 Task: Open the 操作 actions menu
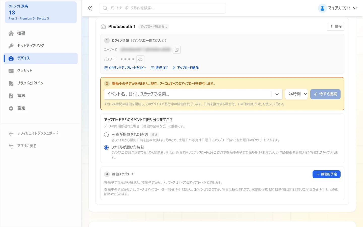(x=336, y=27)
